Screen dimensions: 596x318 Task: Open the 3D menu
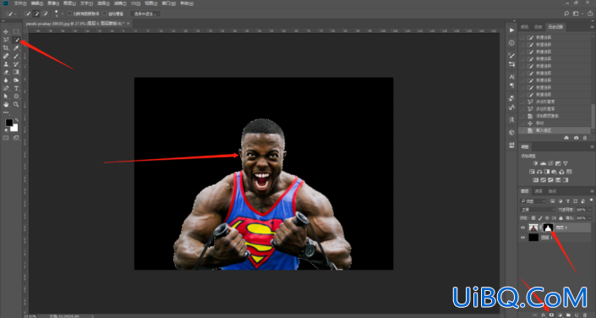click(x=135, y=3)
